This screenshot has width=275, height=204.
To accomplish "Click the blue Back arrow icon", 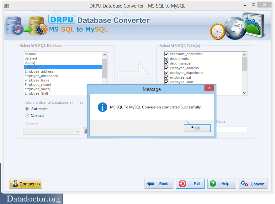I will click(x=151, y=184).
